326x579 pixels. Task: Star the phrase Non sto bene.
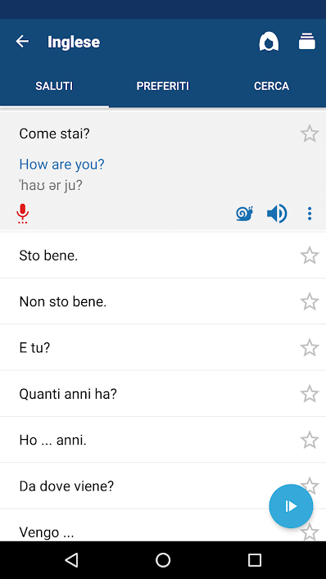coord(310,301)
